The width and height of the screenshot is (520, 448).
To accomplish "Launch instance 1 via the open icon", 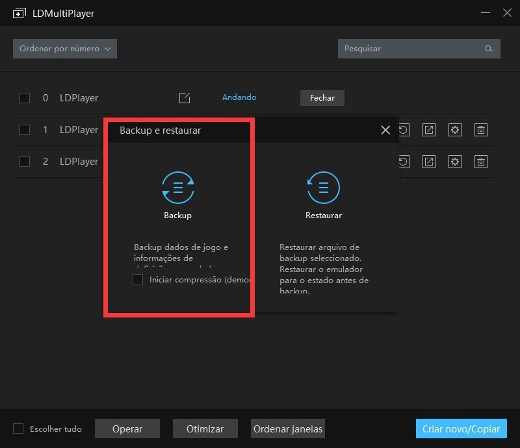I will (x=429, y=130).
